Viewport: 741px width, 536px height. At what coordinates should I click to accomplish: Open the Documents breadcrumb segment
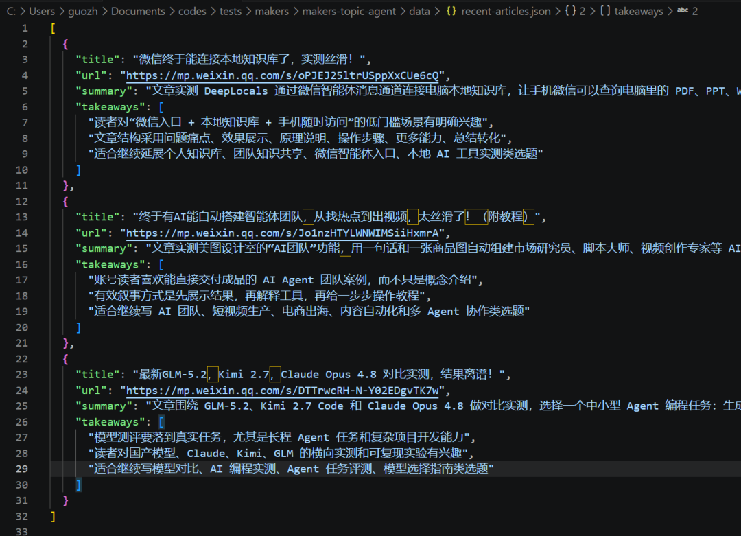coord(138,11)
